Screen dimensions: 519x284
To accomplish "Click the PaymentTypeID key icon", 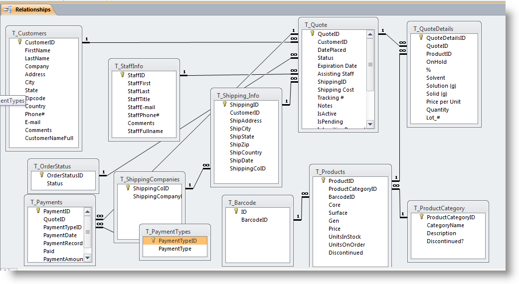I will (x=153, y=240).
